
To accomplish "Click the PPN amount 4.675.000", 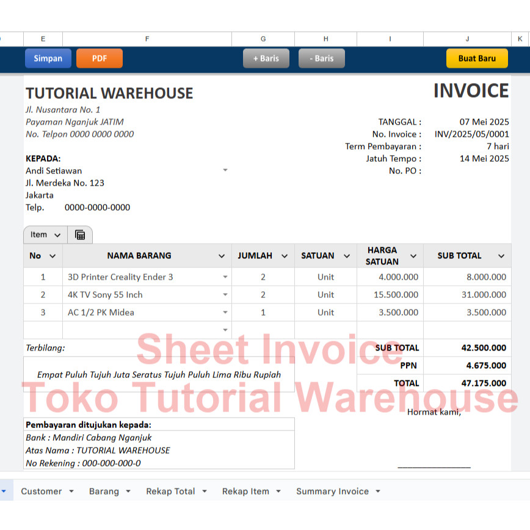I will pyautogui.click(x=486, y=365).
